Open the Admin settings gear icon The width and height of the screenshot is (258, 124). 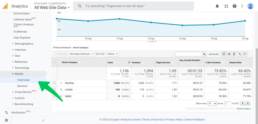pyautogui.click(x=6, y=120)
